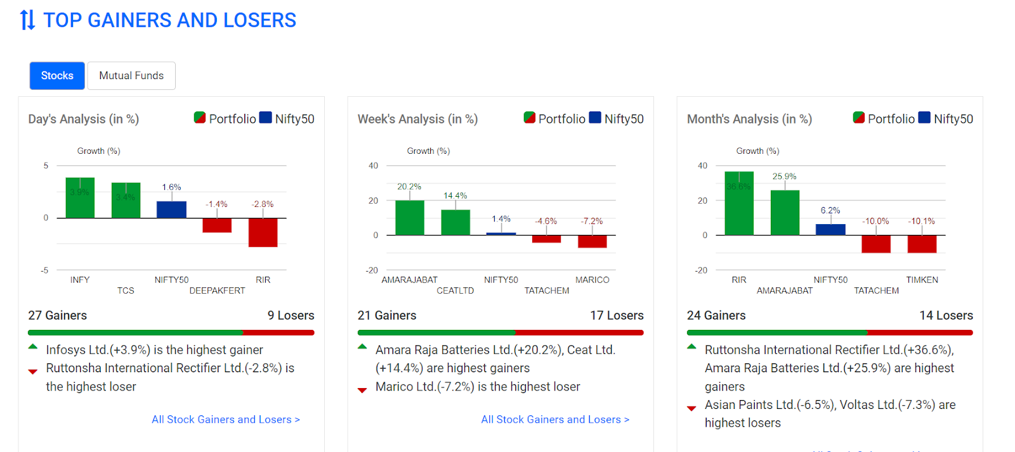Click the '9 Losers' count
This screenshot has width=1015, height=452.
[291, 315]
